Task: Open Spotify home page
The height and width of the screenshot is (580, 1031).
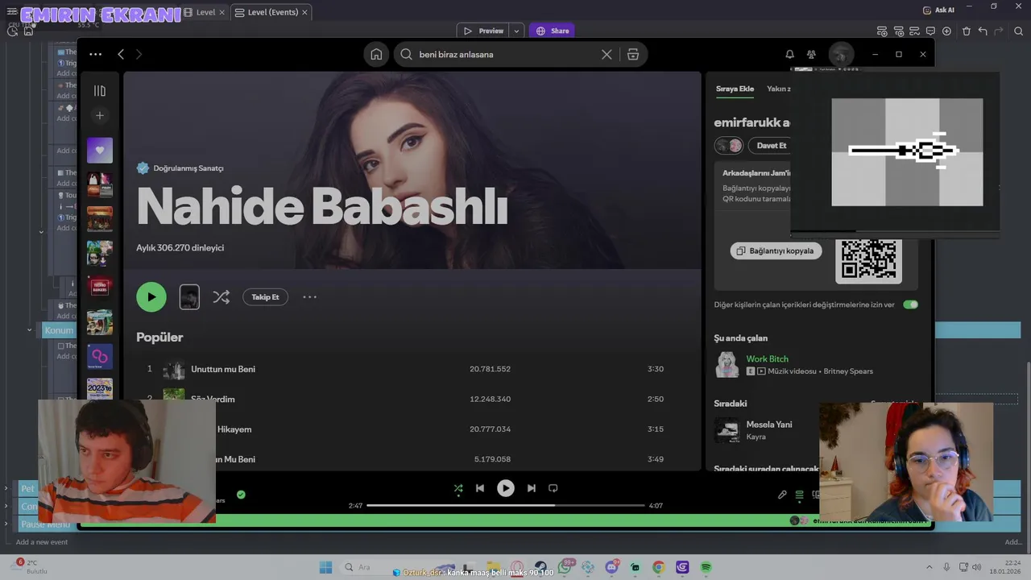Action: pos(376,54)
